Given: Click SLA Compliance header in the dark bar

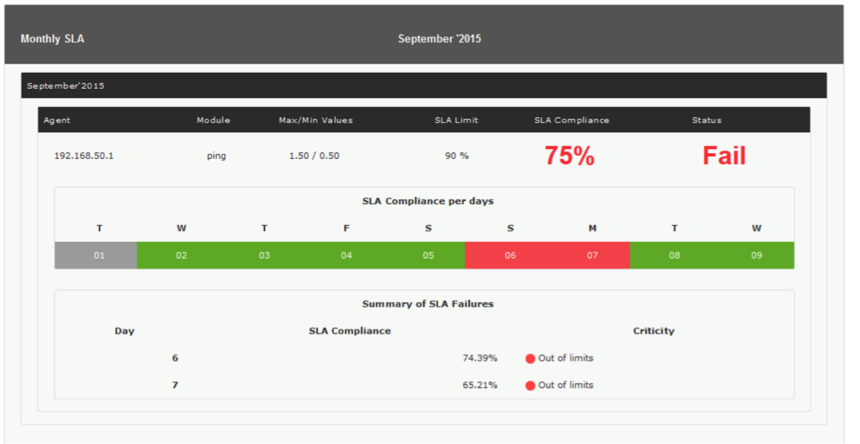Looking at the screenshot, I should click(x=572, y=121).
